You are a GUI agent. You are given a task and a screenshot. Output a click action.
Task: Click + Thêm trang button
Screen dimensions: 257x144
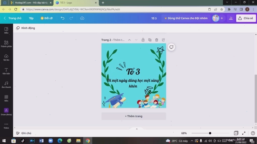coord(134,116)
